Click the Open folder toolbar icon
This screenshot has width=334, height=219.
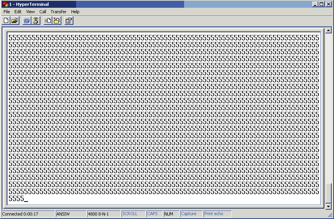click(x=15, y=21)
